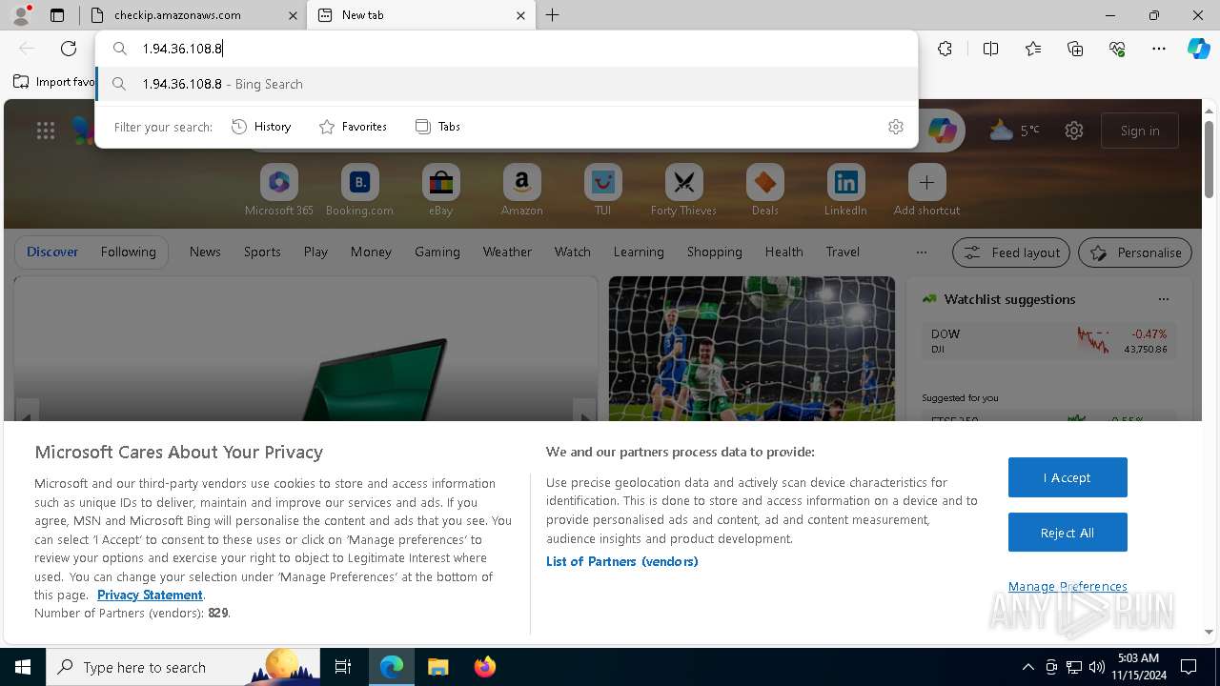Click the Sign in button

tap(1140, 131)
